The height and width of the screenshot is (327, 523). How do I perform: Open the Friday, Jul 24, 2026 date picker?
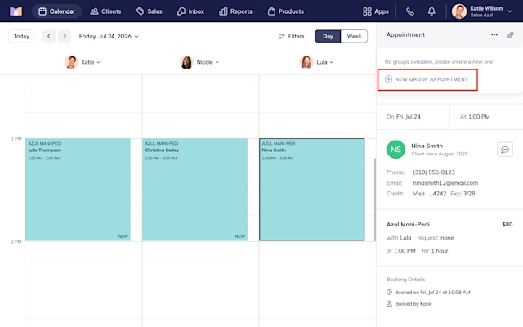(109, 36)
